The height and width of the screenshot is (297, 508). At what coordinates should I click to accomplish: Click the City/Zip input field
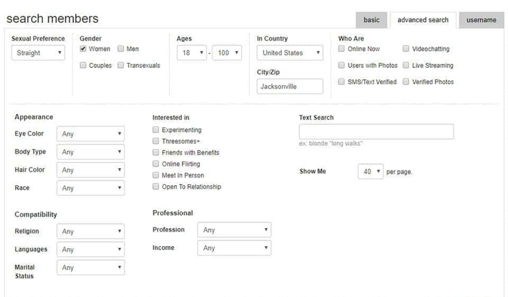pyautogui.click(x=289, y=86)
